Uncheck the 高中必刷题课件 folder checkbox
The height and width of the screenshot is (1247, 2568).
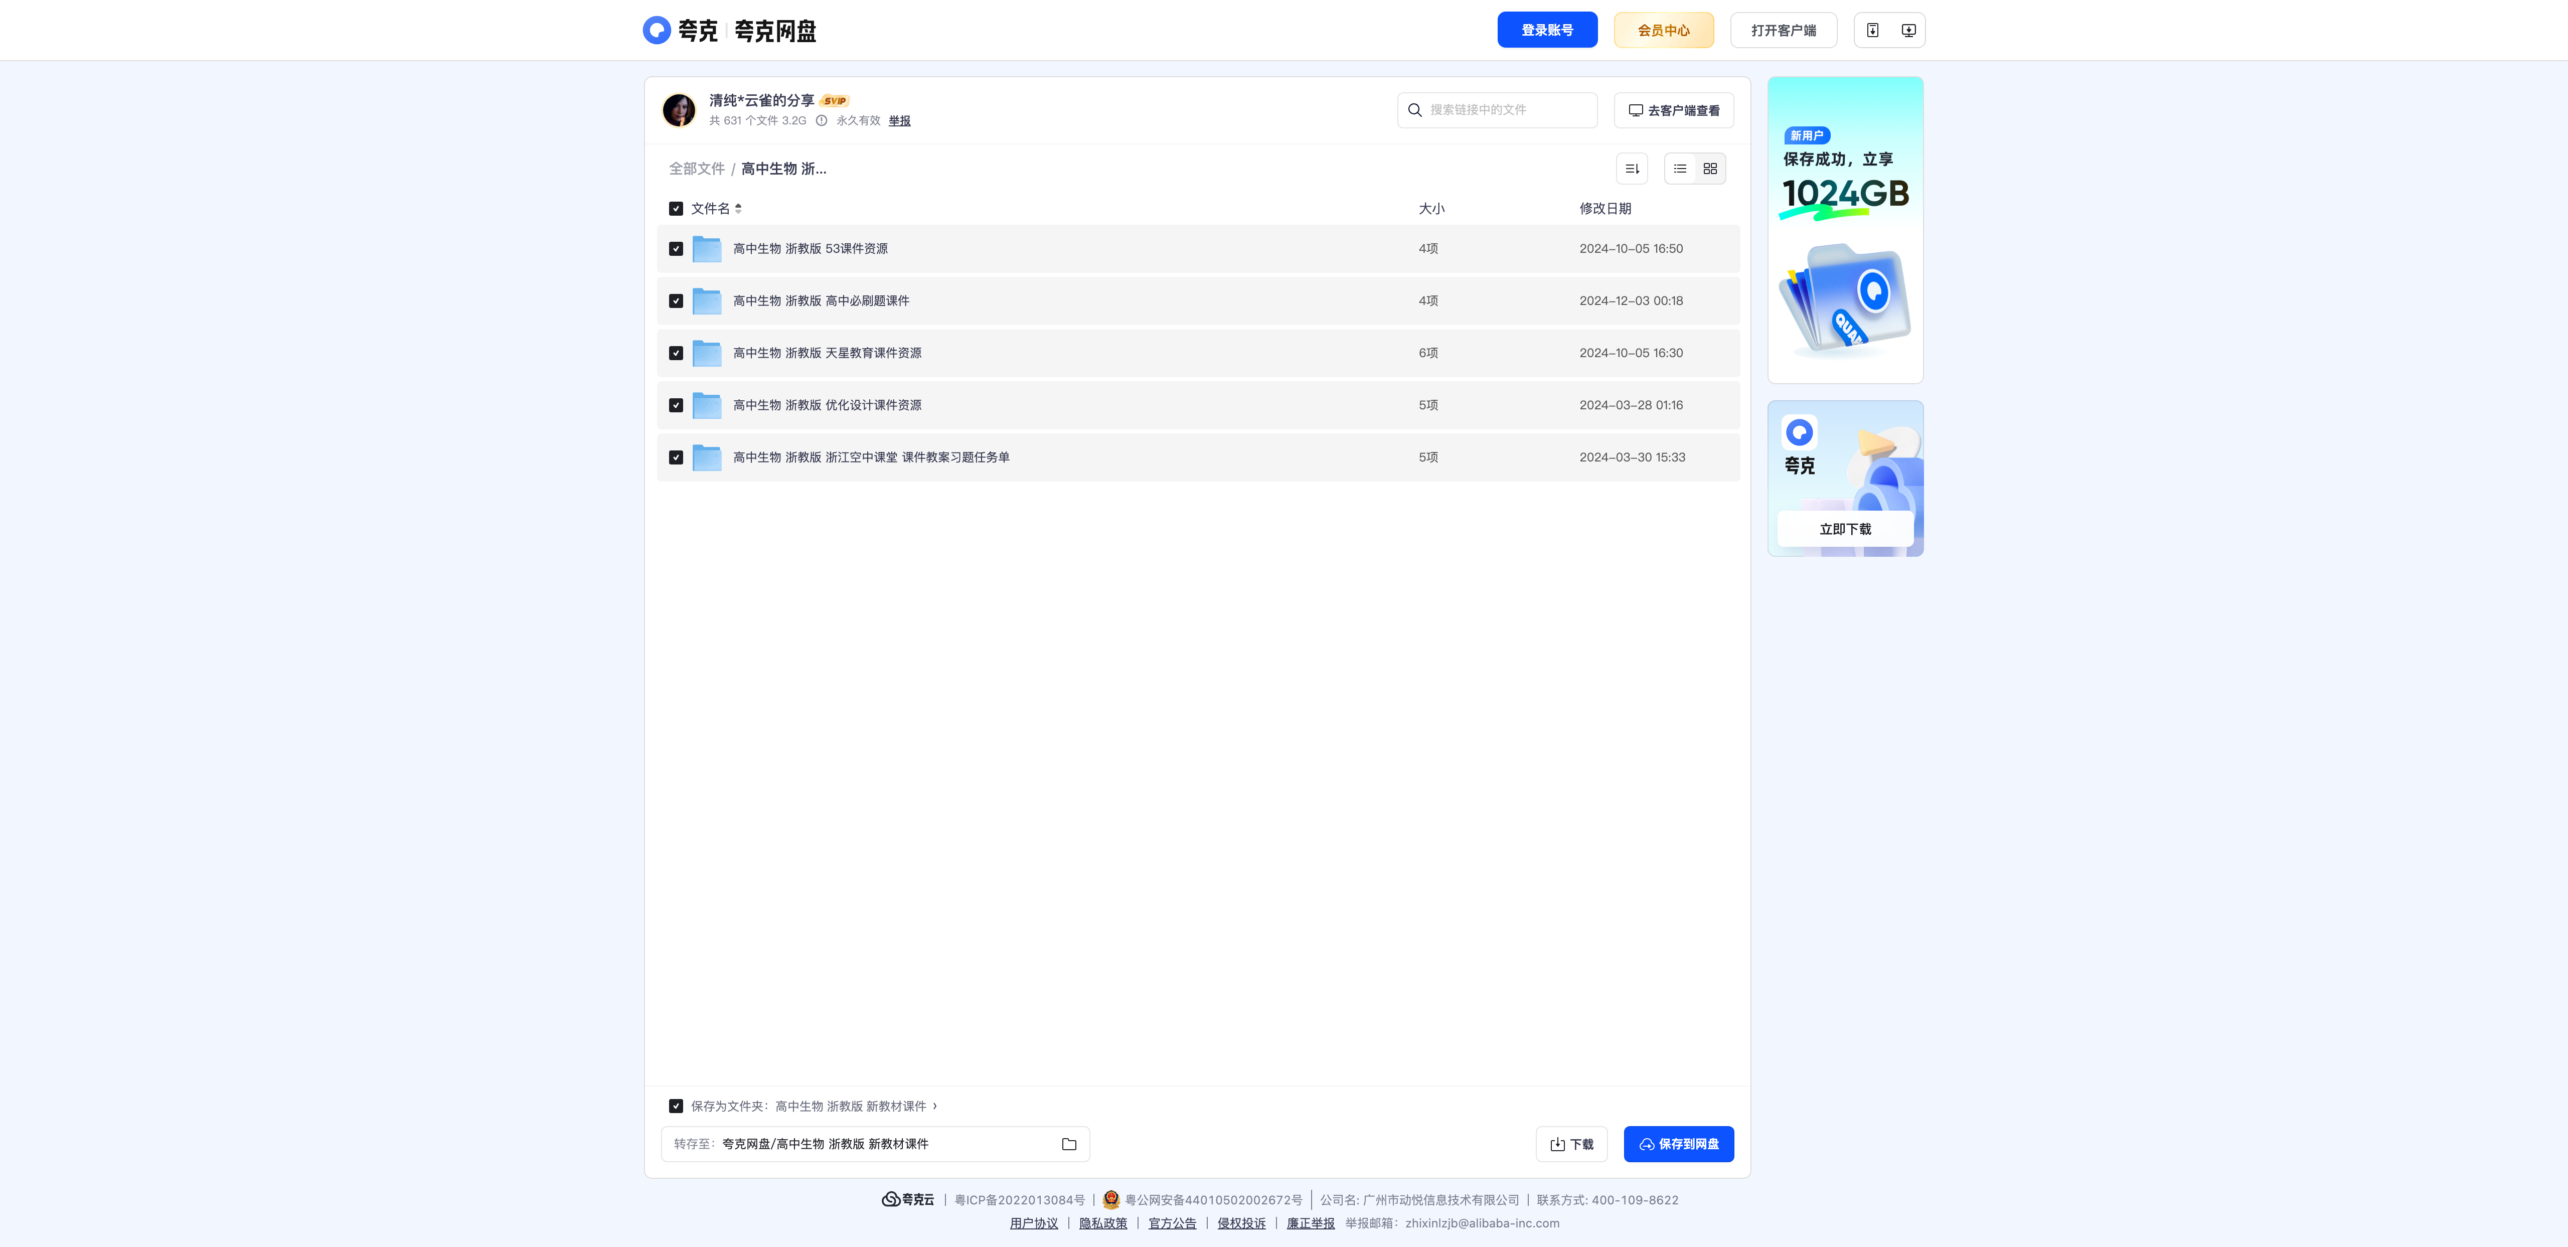676,301
